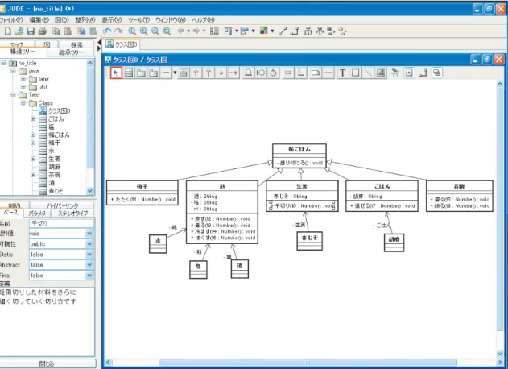This screenshot has width=508, height=369.
Task: Select the text T tool
Action: [x=342, y=73]
